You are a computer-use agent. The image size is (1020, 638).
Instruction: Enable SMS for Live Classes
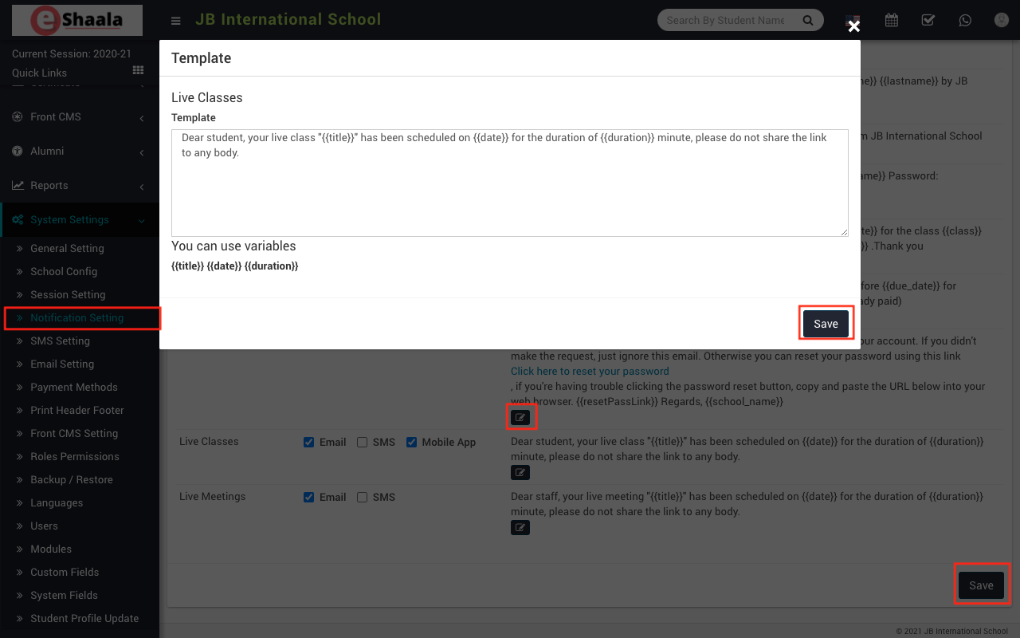click(x=363, y=442)
